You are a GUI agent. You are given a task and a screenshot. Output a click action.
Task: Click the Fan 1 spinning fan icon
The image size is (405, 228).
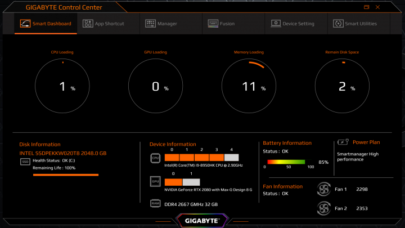pos(323,189)
